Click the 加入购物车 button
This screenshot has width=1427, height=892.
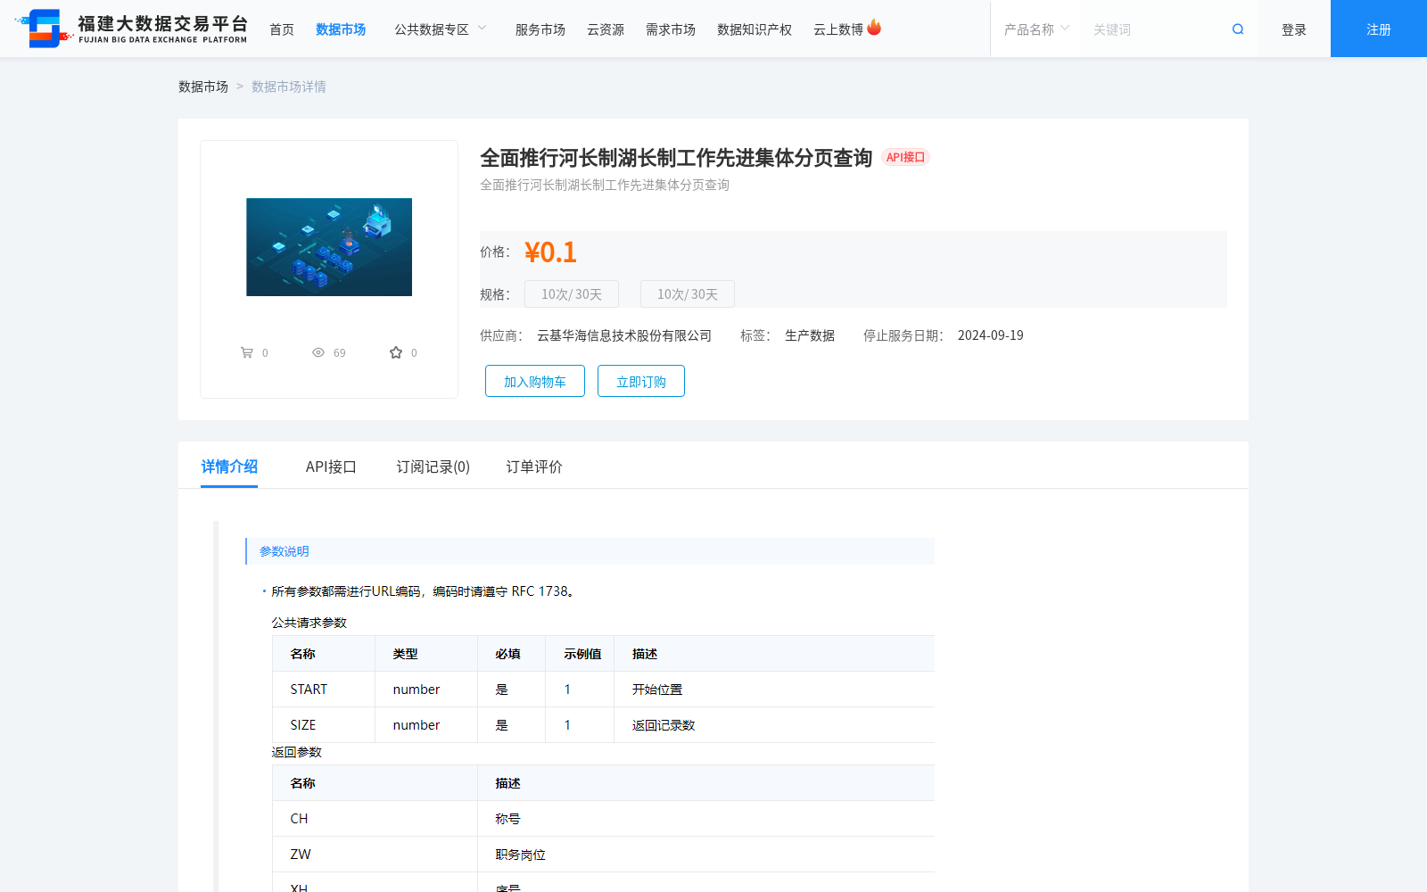point(535,381)
